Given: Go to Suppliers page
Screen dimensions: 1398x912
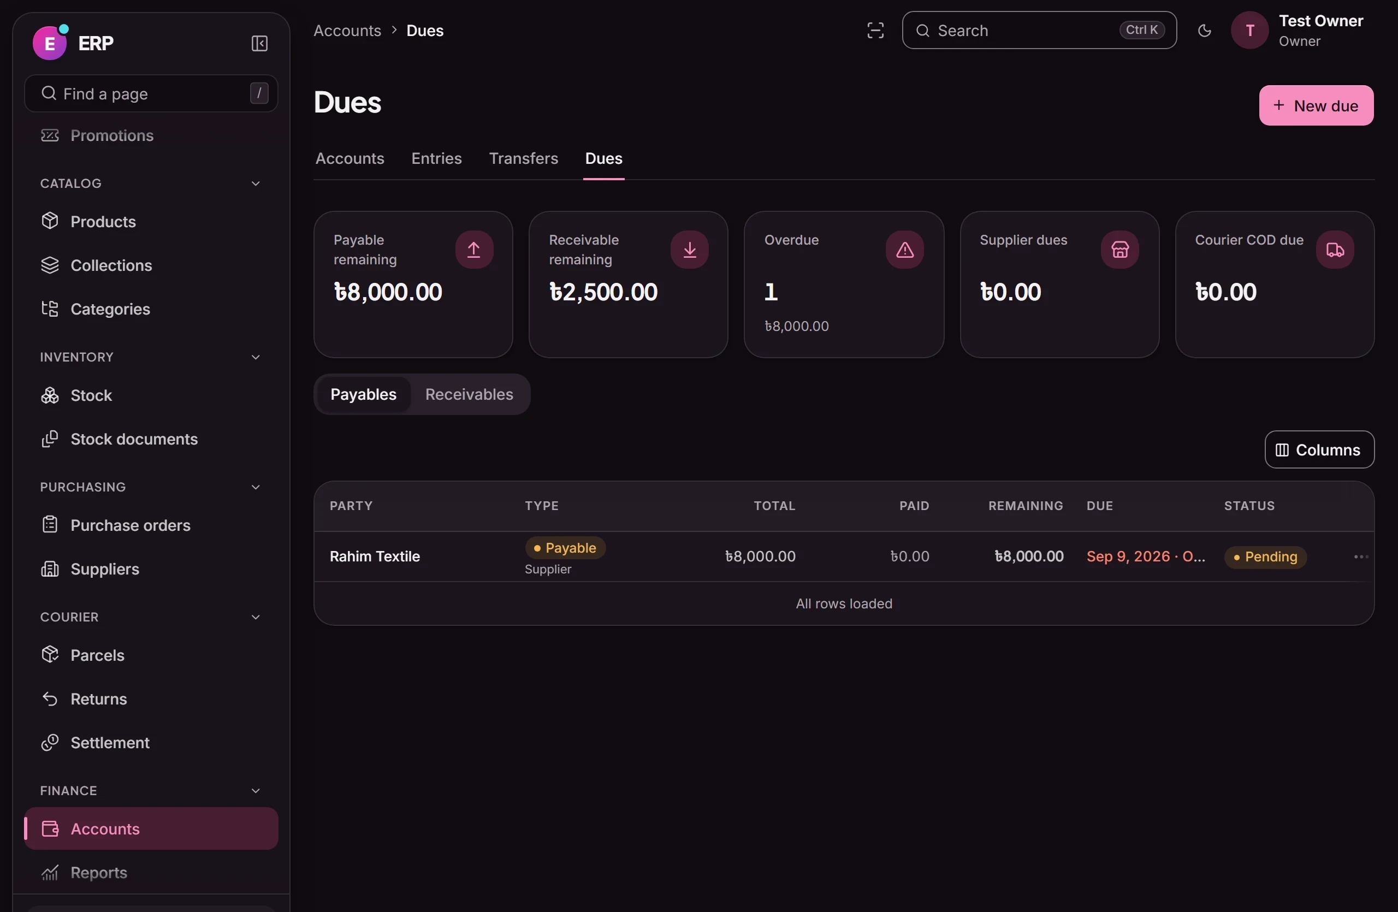Looking at the screenshot, I should tap(151, 569).
